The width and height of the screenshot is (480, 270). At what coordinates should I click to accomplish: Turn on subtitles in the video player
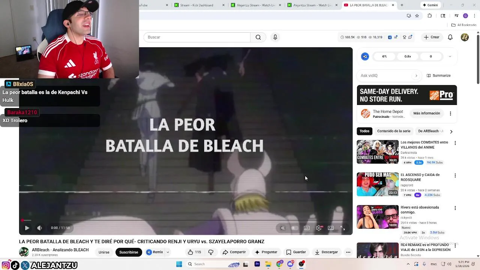(307, 228)
